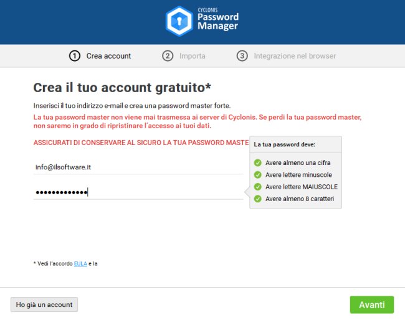This screenshot has height=320, width=405.
Task: Select the "Crea account" step tab
Action: tap(108, 56)
